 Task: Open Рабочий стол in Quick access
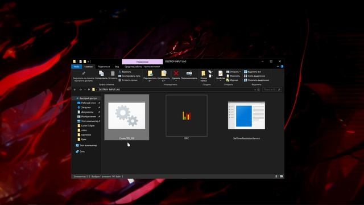pos(89,102)
